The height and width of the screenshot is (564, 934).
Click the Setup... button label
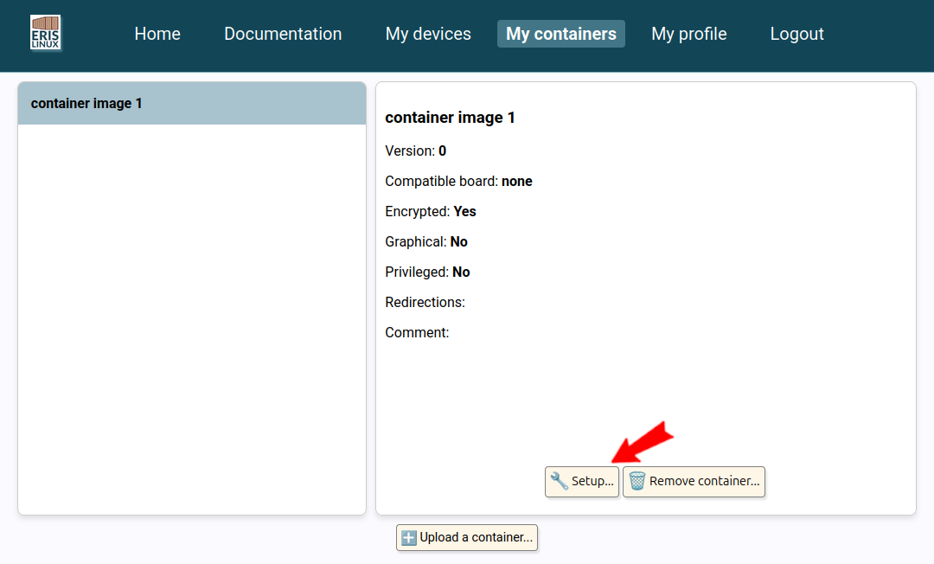click(x=592, y=481)
